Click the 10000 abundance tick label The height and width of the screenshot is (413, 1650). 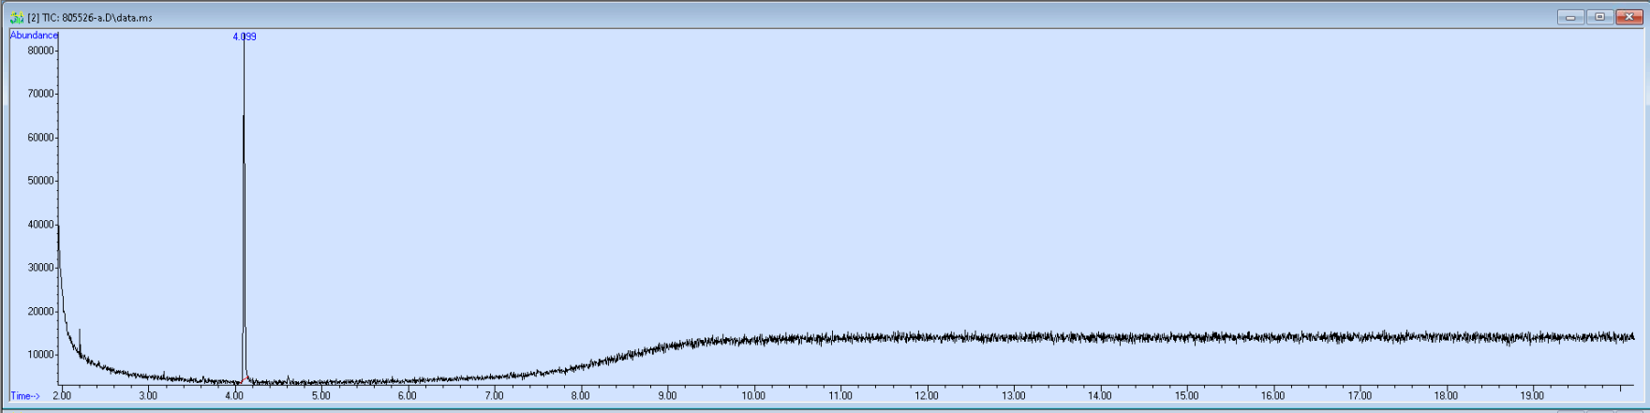tap(41, 355)
